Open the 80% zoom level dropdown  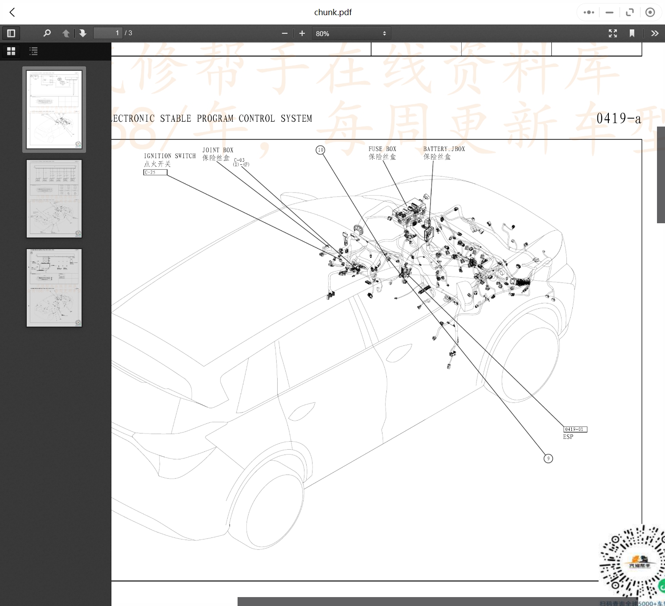click(351, 33)
